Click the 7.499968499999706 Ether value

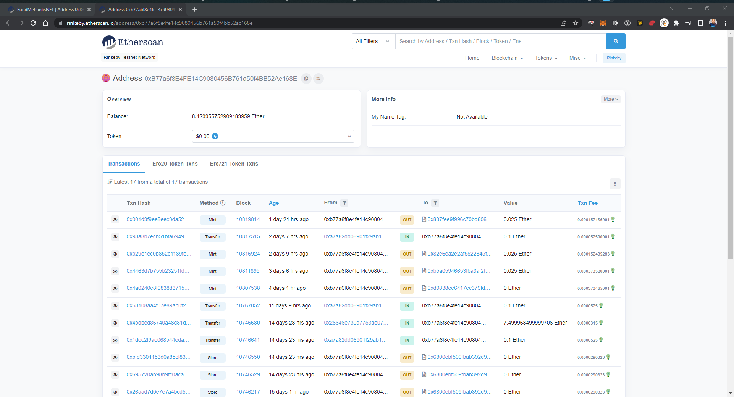[x=535, y=323]
